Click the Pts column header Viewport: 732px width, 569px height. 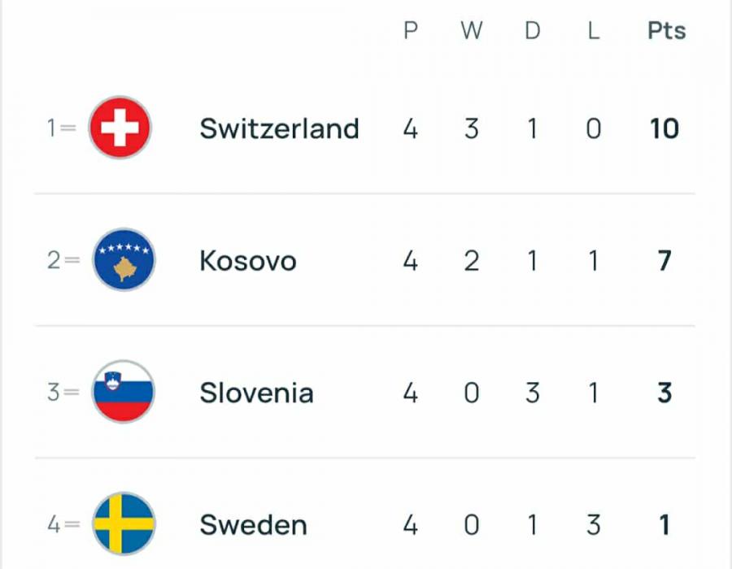click(666, 31)
